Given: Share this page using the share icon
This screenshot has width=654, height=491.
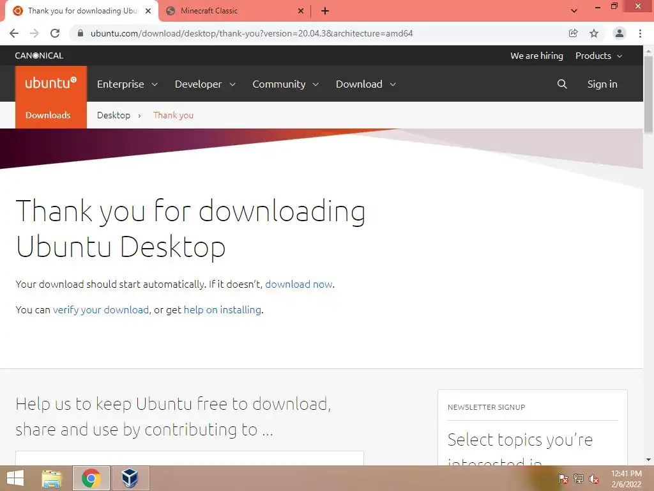Looking at the screenshot, I should tap(574, 33).
